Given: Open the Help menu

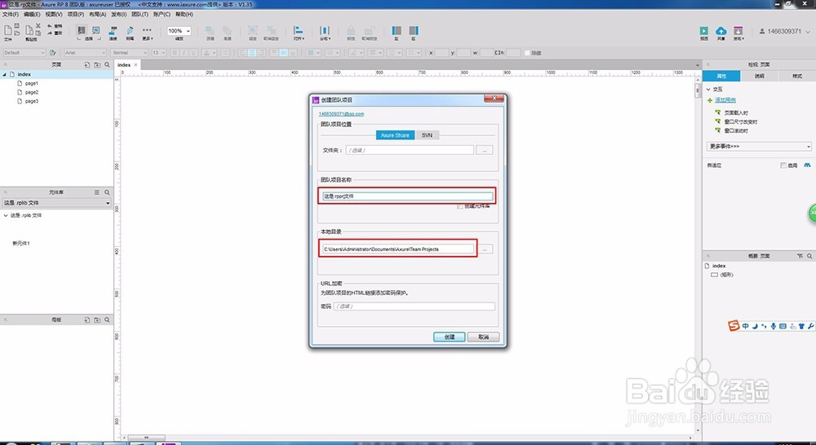Looking at the screenshot, I should pos(184,14).
